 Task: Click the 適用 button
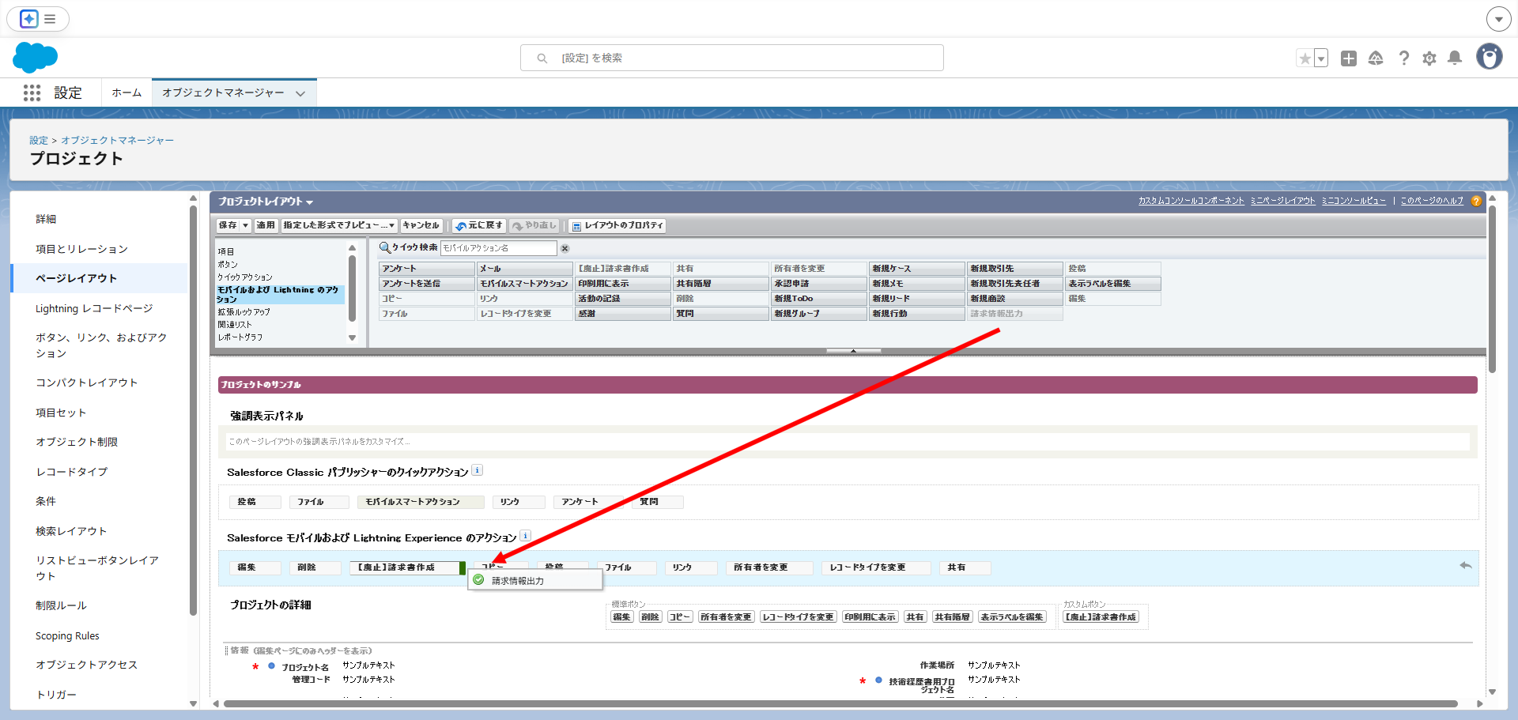(x=266, y=225)
